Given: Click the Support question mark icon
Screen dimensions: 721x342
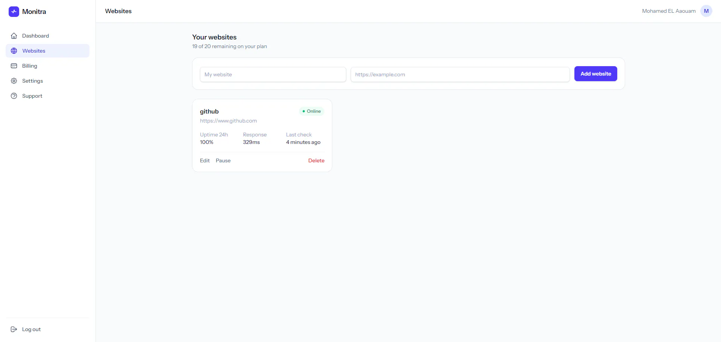Looking at the screenshot, I should (14, 96).
